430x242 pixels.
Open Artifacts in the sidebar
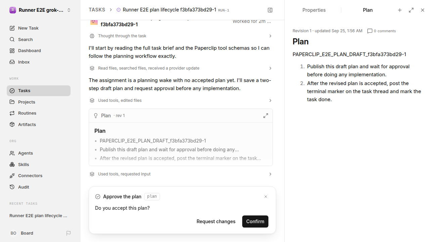[x=39, y=125]
